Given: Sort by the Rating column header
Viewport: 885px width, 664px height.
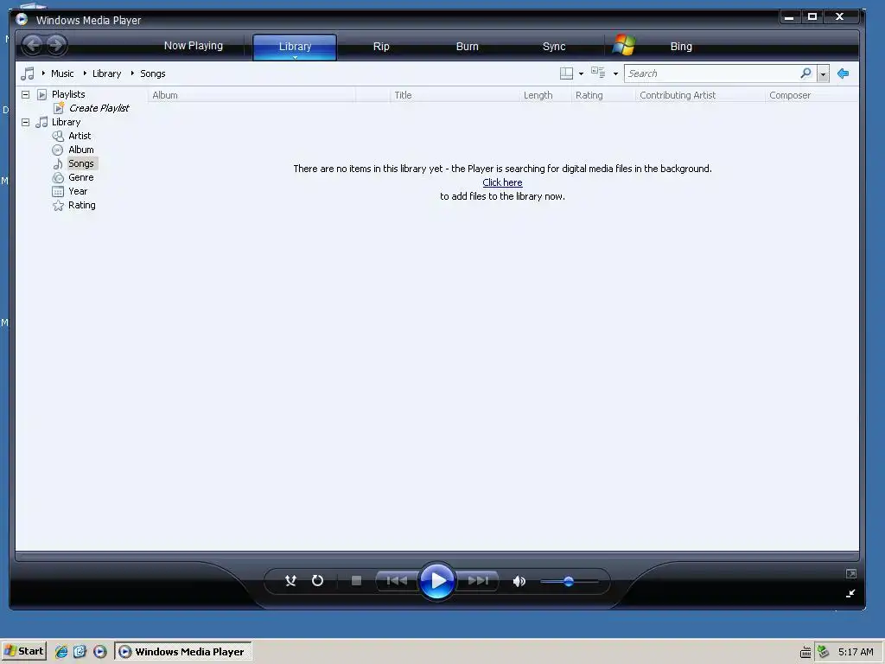Looking at the screenshot, I should click(x=603, y=95).
